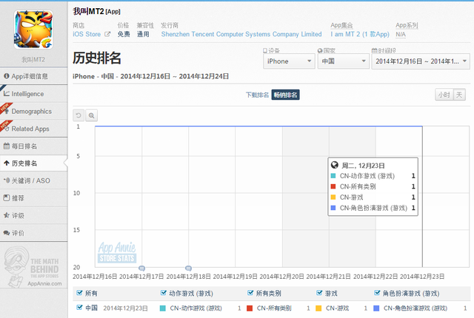Image resolution: width=474 pixels, height=318 pixels.
Task: Click the key icon beside 关键词 / ASO
Action: [7, 180]
